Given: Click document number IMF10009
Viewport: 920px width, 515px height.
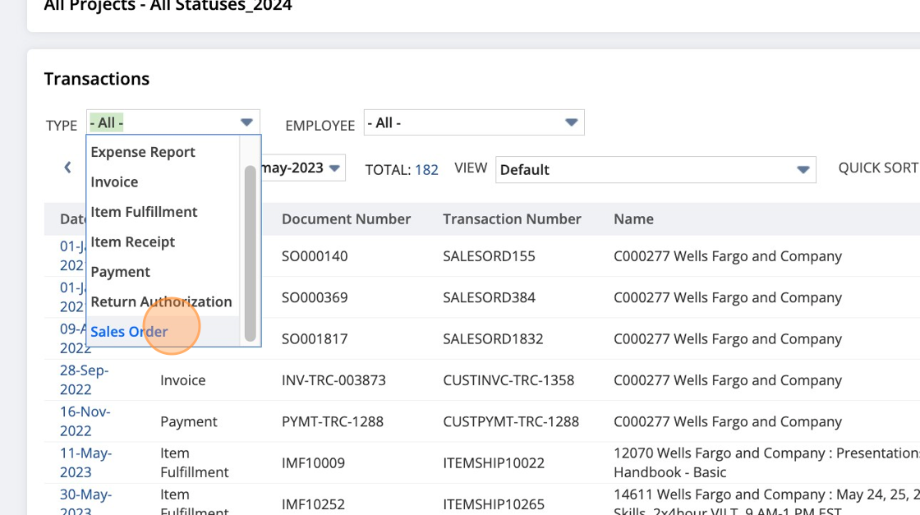Looking at the screenshot, I should coord(313,463).
